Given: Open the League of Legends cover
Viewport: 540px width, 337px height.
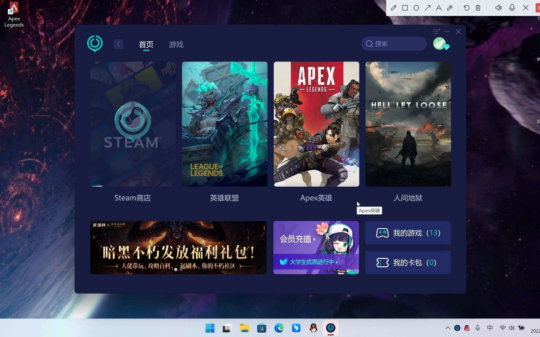Looking at the screenshot, I should click(225, 124).
